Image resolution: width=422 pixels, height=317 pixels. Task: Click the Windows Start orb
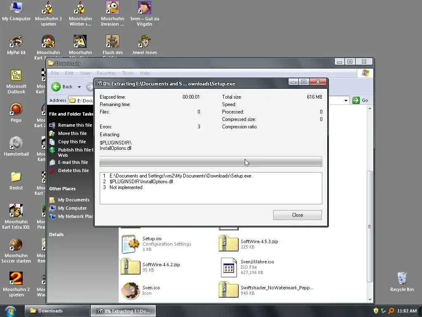tap(10, 311)
